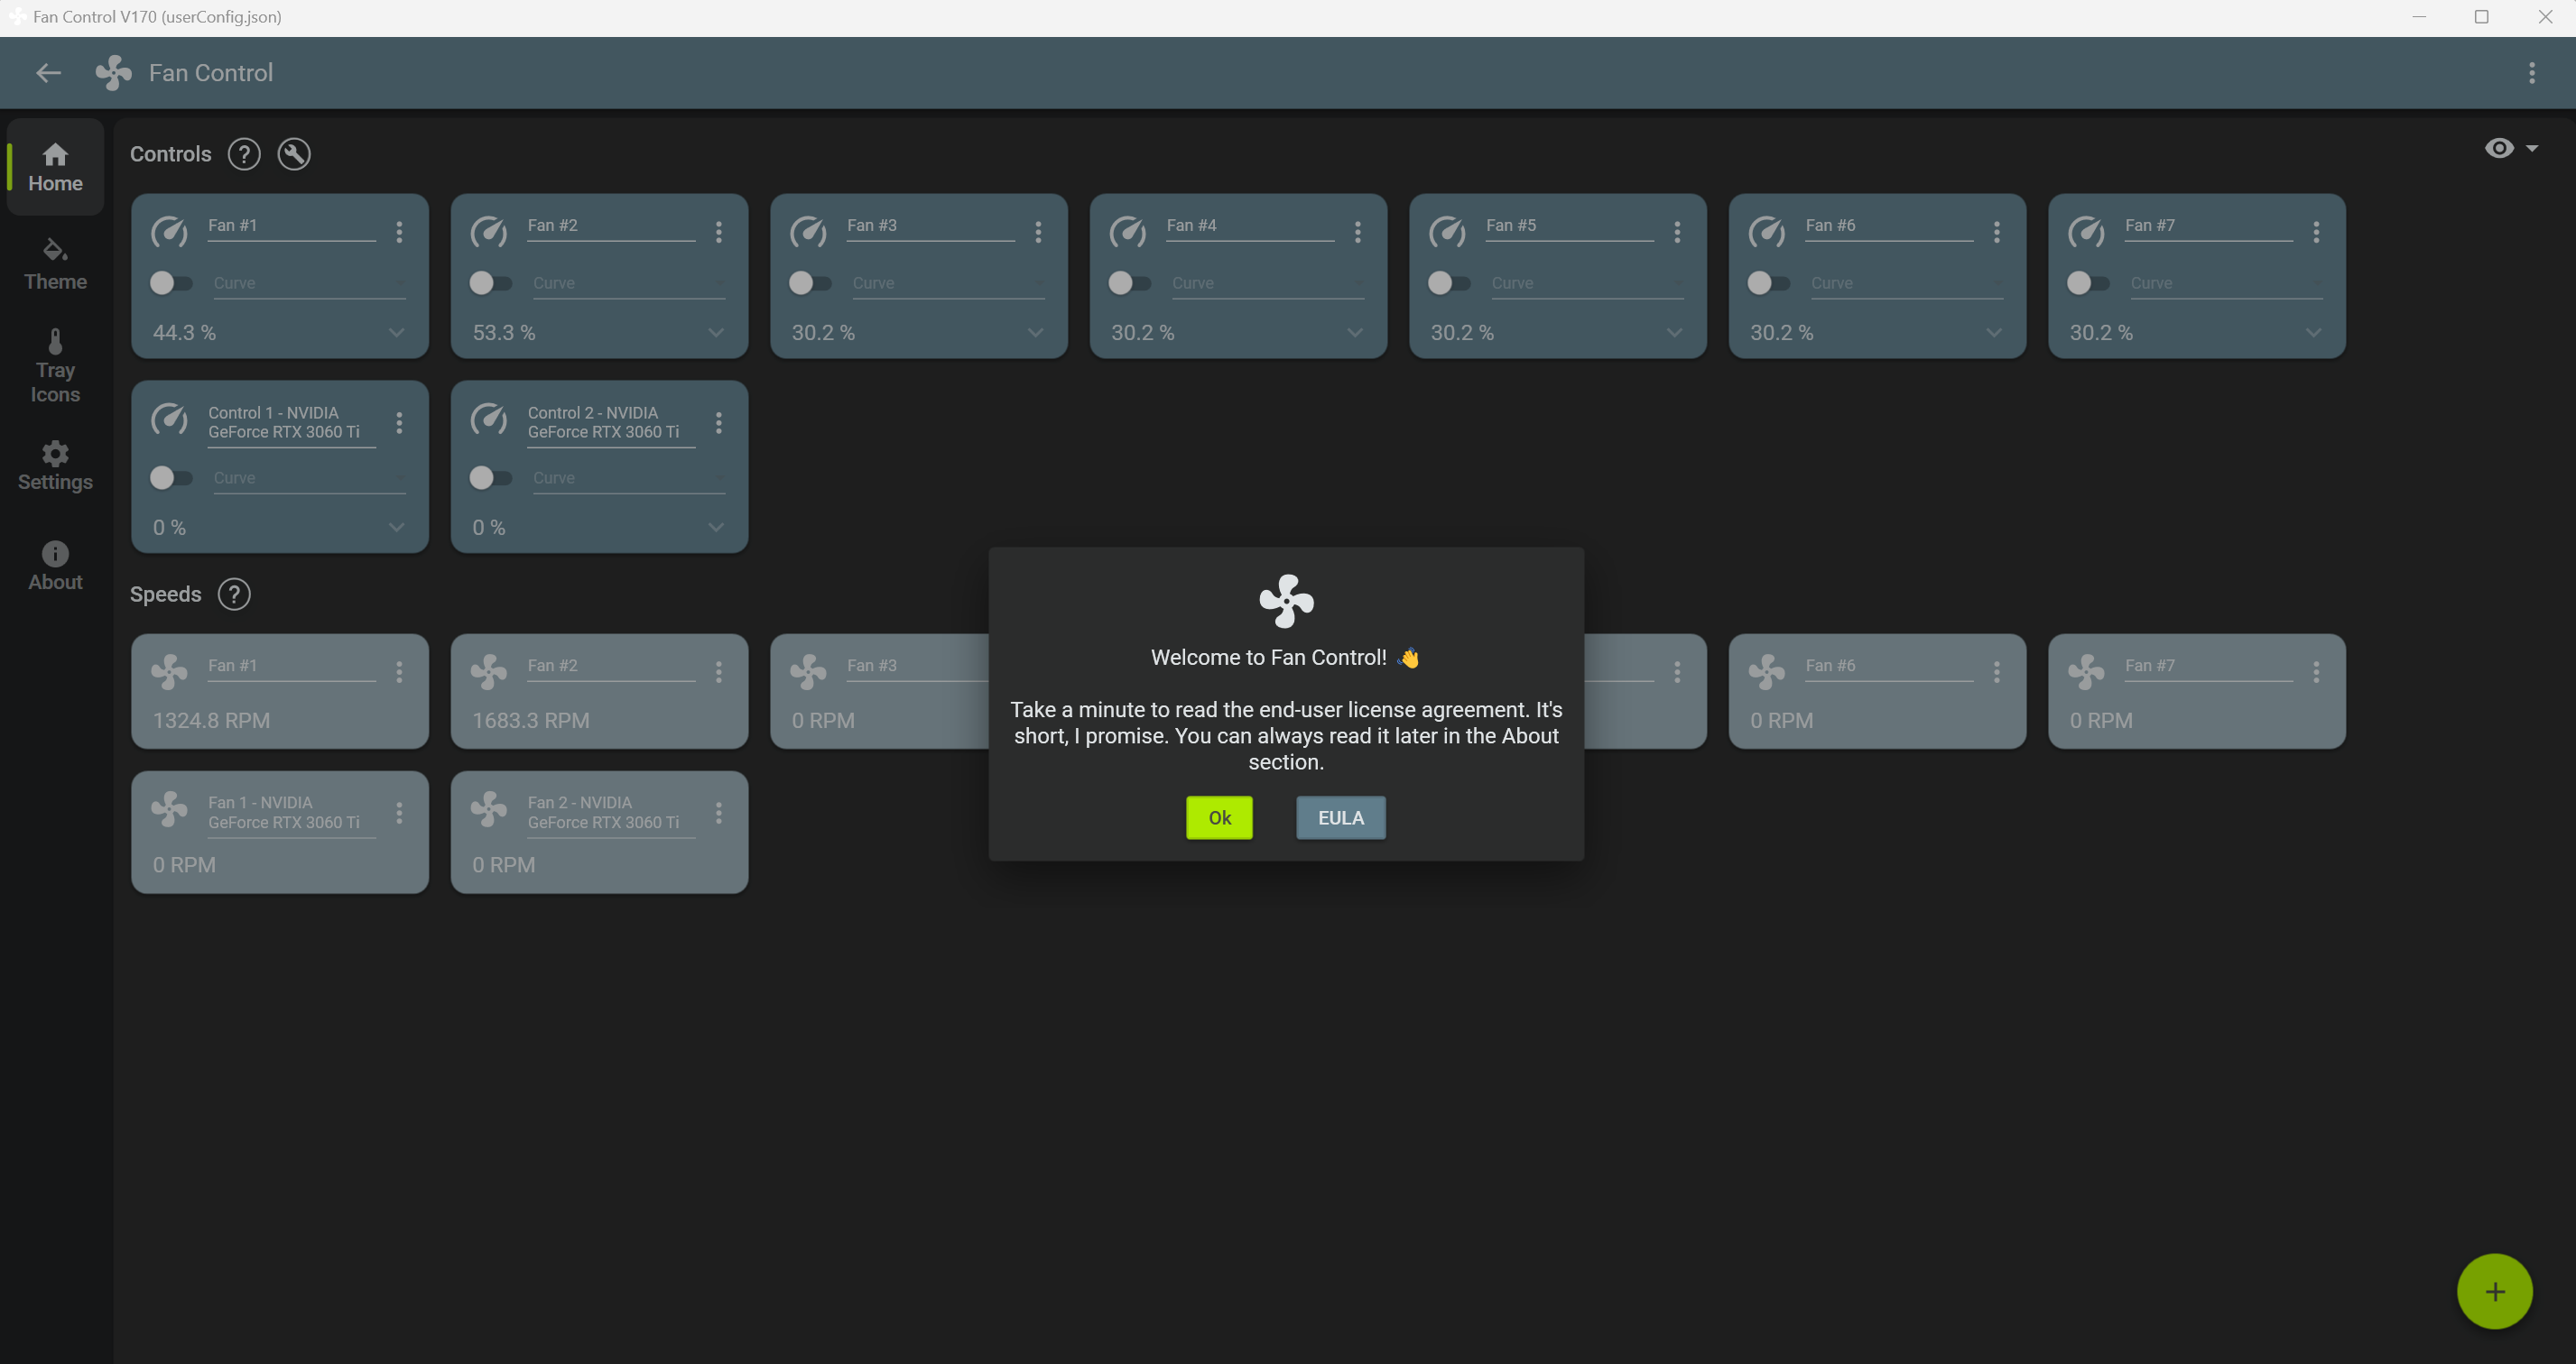Enable Control 1 NVIDIA RTX 3060 Ti switch
Viewport: 2576px width, 1364px height.
tap(170, 477)
